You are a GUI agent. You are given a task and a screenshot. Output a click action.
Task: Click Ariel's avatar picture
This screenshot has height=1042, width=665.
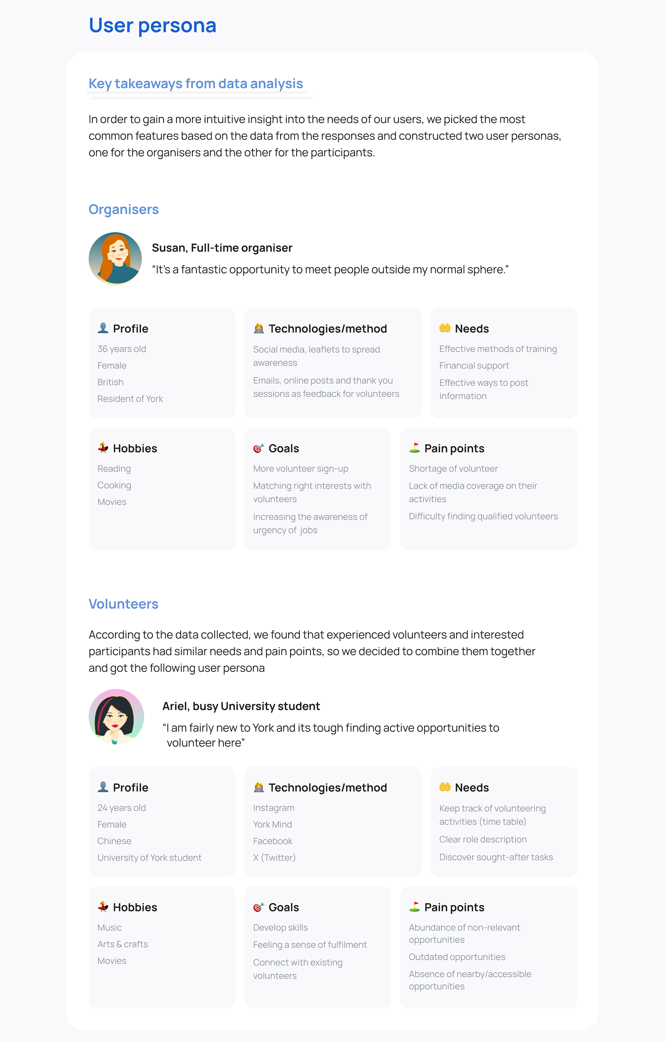click(x=116, y=717)
